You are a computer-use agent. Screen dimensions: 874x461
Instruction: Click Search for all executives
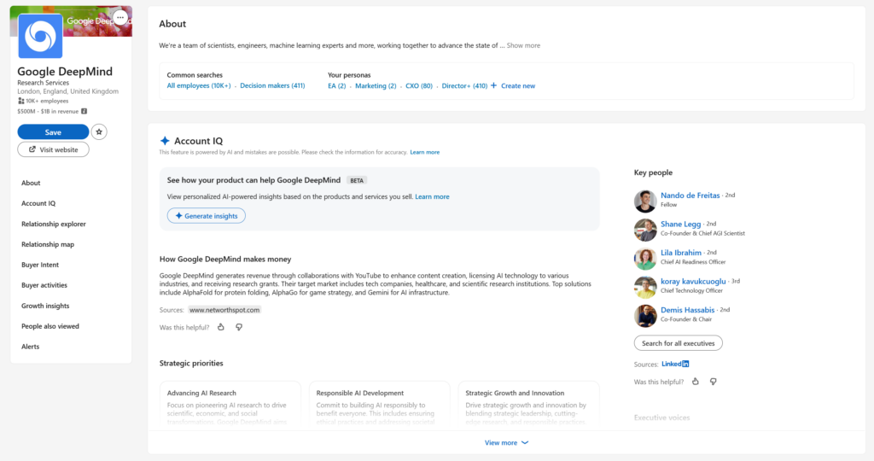(679, 343)
